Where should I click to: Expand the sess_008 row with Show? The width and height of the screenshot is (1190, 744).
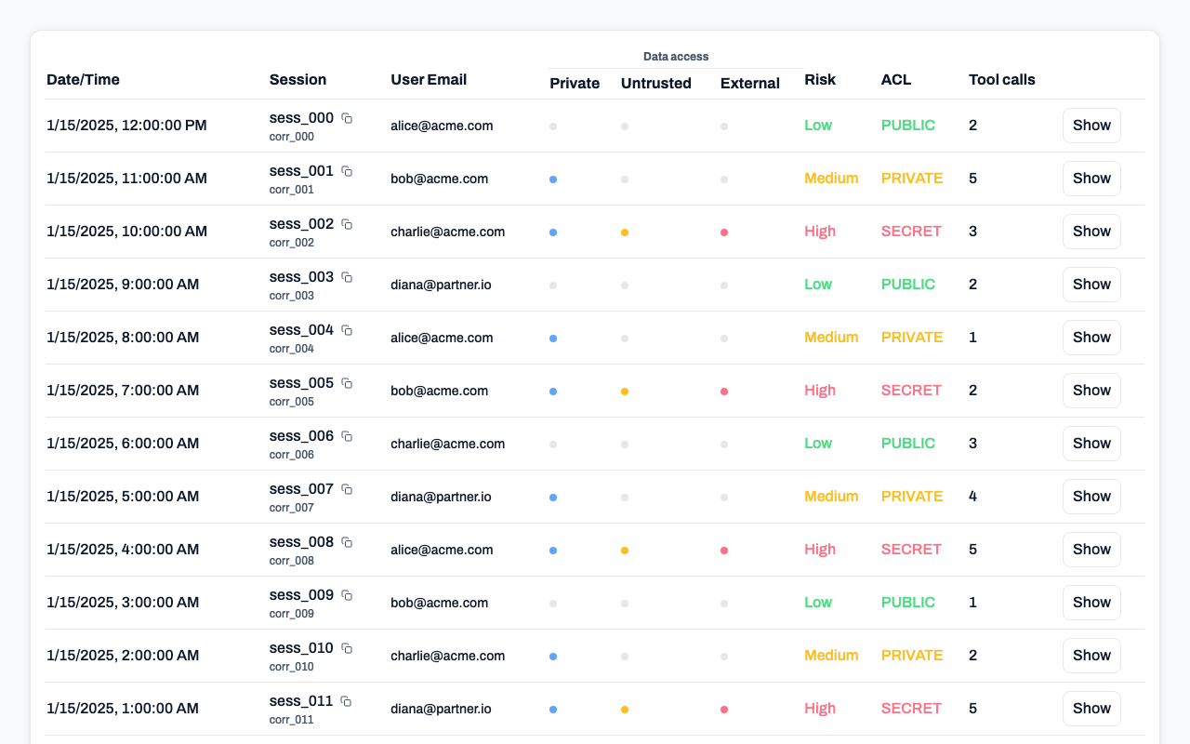click(x=1091, y=550)
